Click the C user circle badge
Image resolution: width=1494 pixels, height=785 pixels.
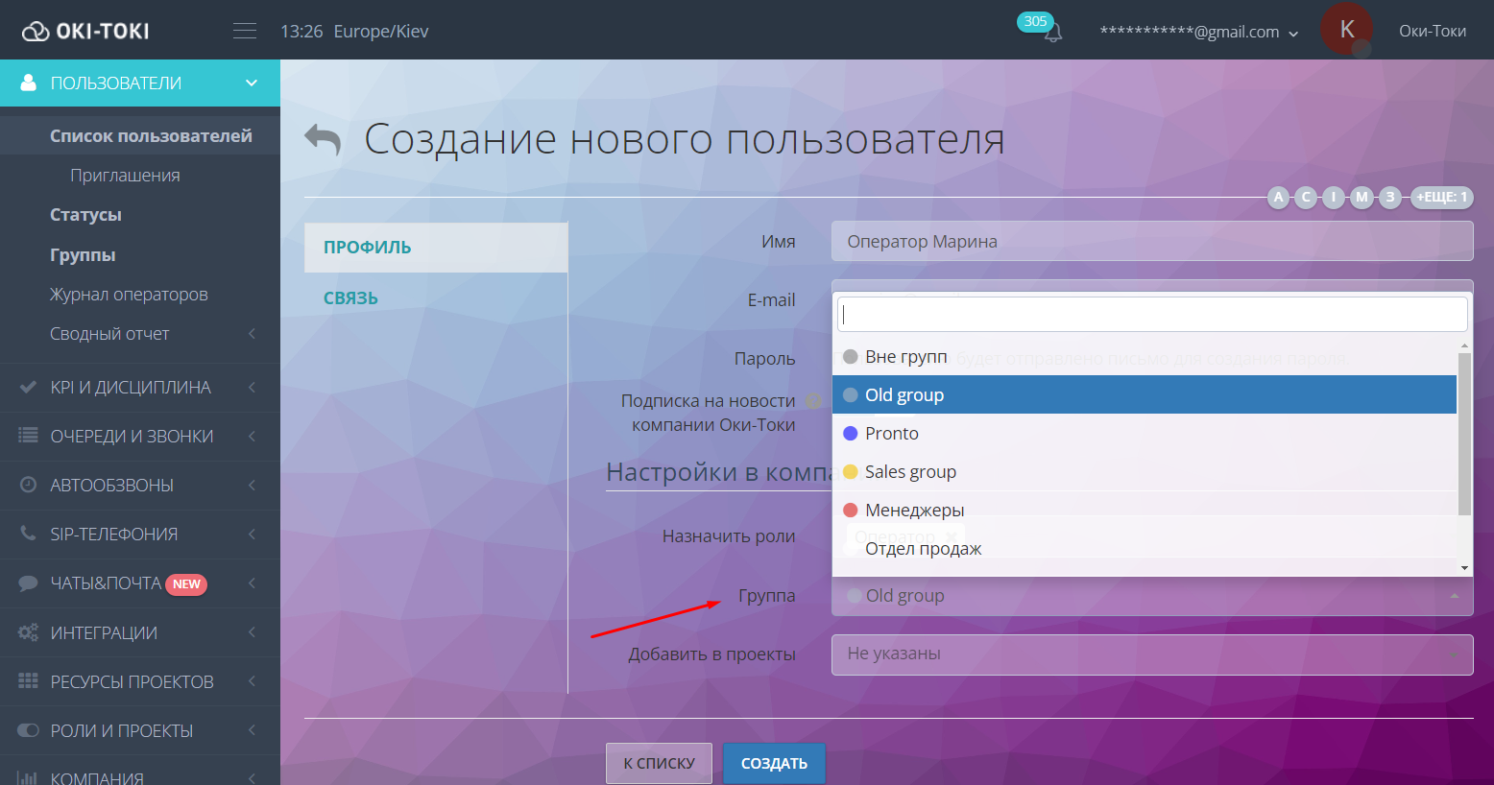coord(1306,197)
